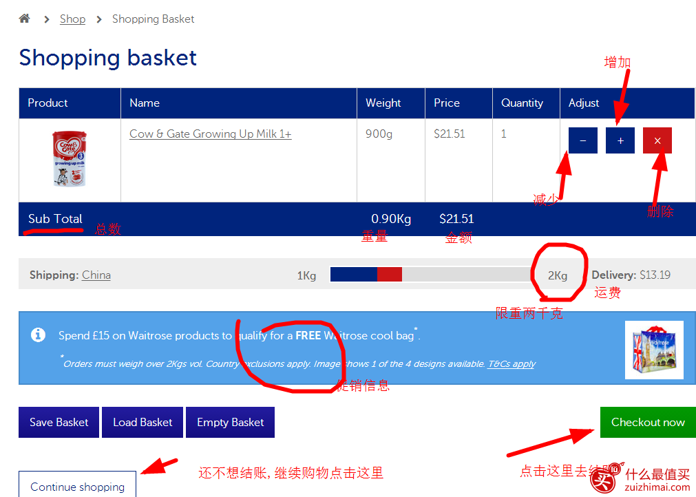Remove item with red X button
The image size is (696, 497).
tap(657, 140)
